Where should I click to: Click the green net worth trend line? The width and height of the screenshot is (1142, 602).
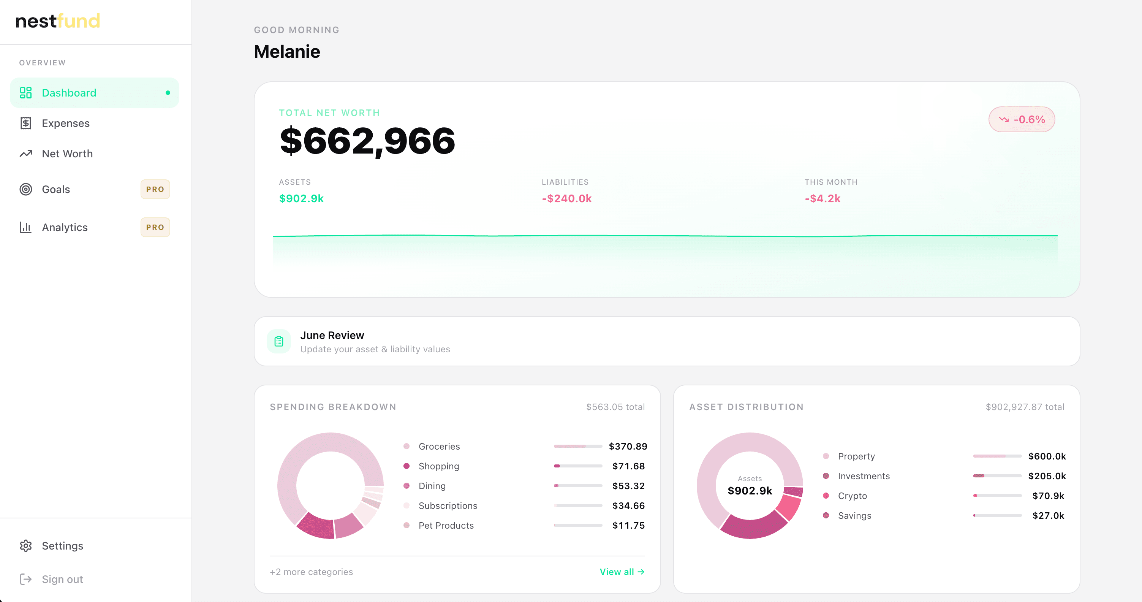click(x=665, y=236)
